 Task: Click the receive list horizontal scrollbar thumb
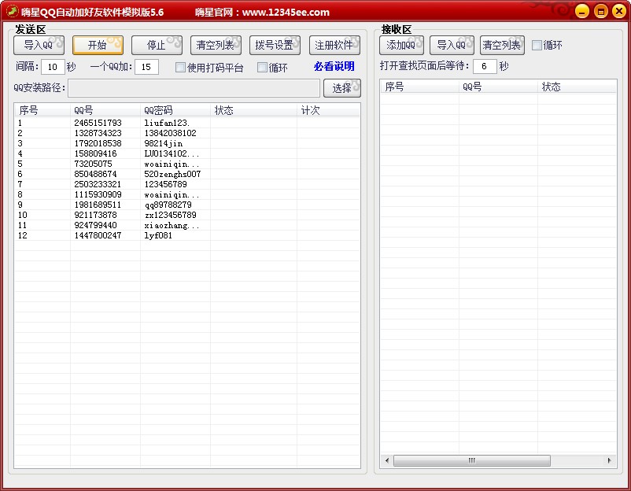[x=471, y=460]
